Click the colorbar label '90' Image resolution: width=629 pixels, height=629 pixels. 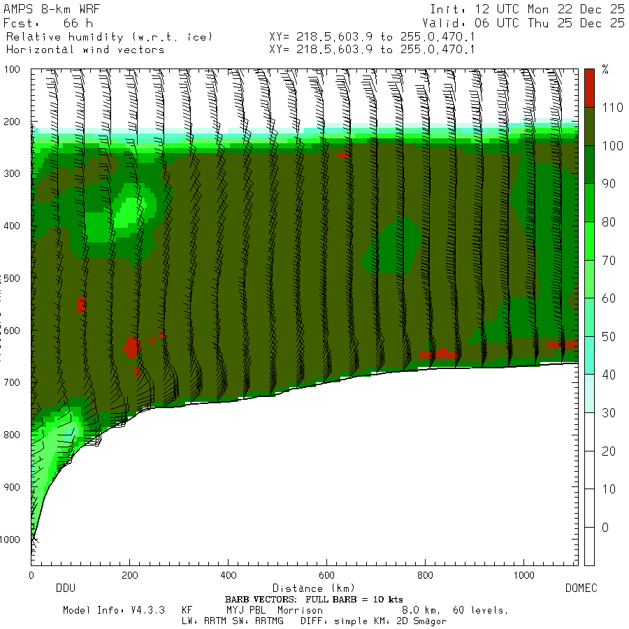tap(609, 184)
